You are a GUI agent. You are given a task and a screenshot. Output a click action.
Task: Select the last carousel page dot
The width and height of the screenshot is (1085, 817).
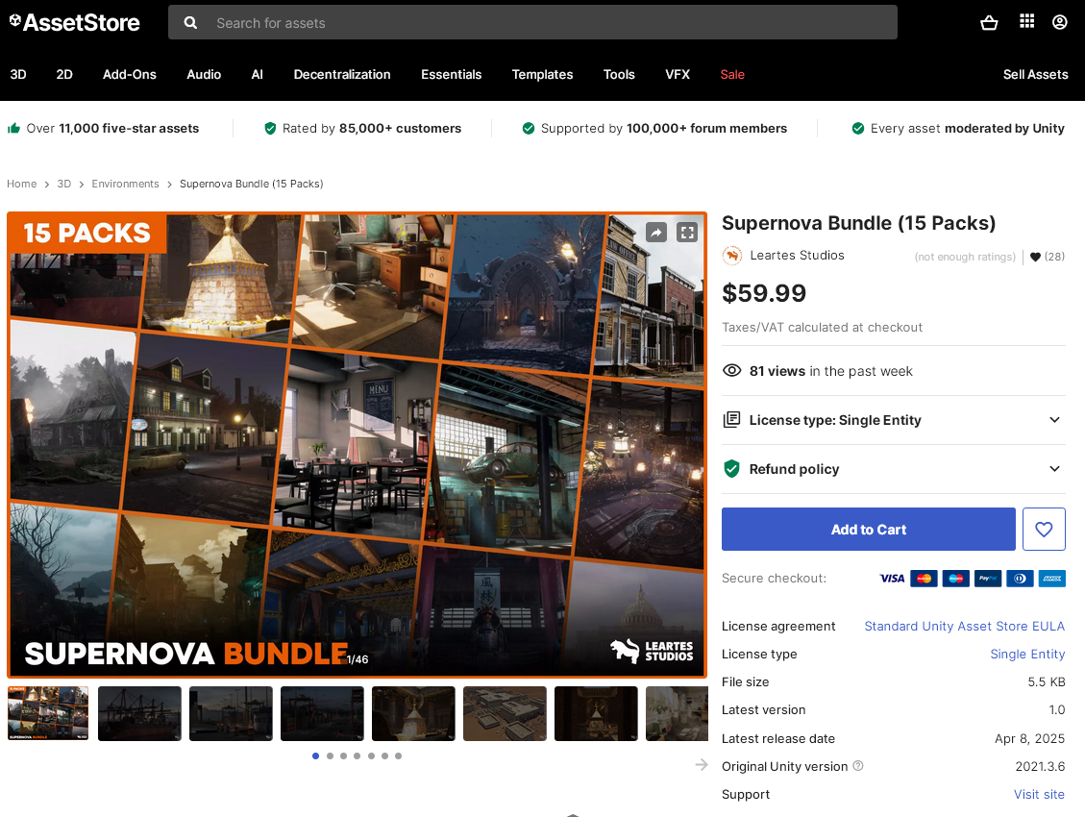pos(399,755)
